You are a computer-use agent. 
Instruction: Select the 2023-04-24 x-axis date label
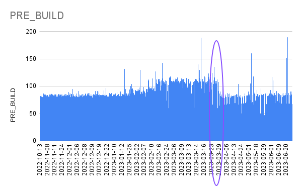(x=241, y=160)
